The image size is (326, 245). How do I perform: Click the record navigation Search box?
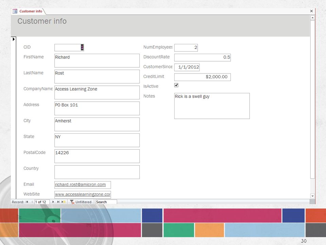pos(106,202)
